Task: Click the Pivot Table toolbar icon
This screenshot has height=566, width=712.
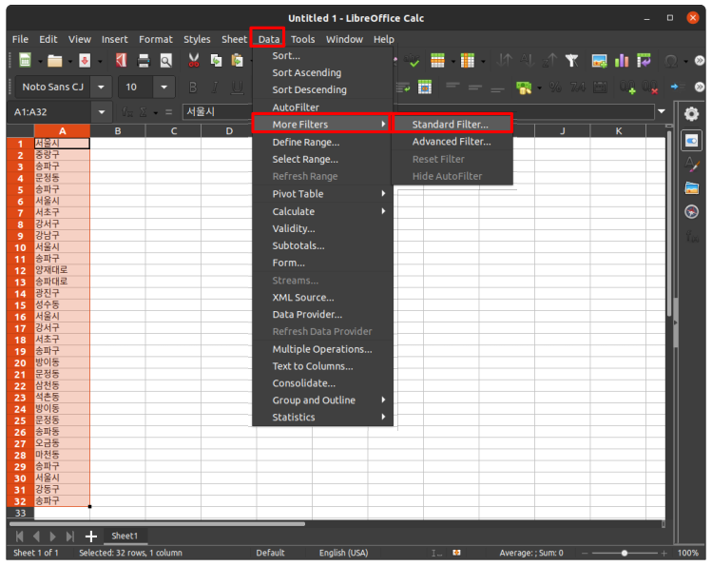Action: (x=644, y=61)
